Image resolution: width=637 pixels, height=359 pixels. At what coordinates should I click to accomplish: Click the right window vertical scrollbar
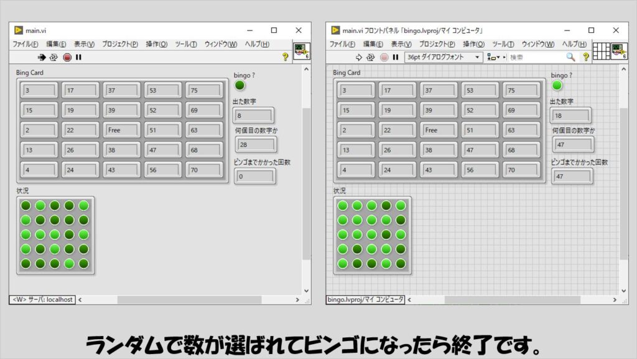[623, 187]
